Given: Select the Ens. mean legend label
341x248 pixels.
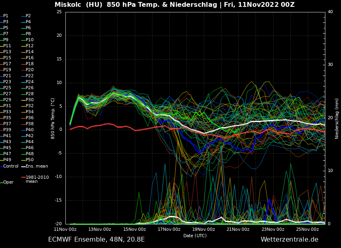Looking at the screenshot, I should click(37, 166).
